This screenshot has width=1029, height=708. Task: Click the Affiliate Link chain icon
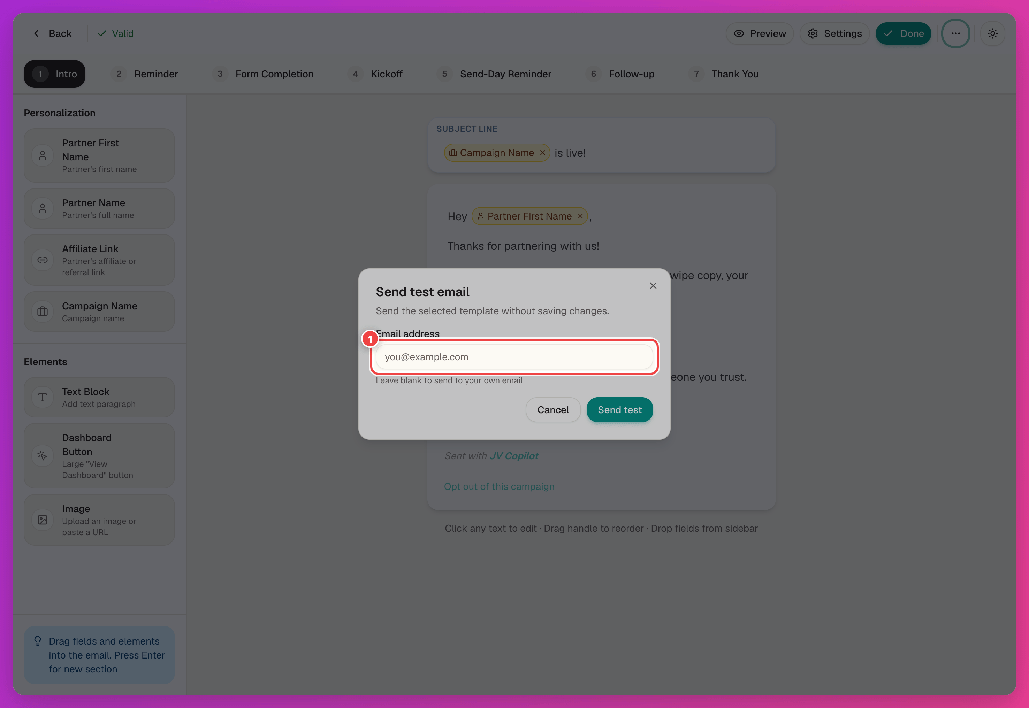[x=43, y=260]
